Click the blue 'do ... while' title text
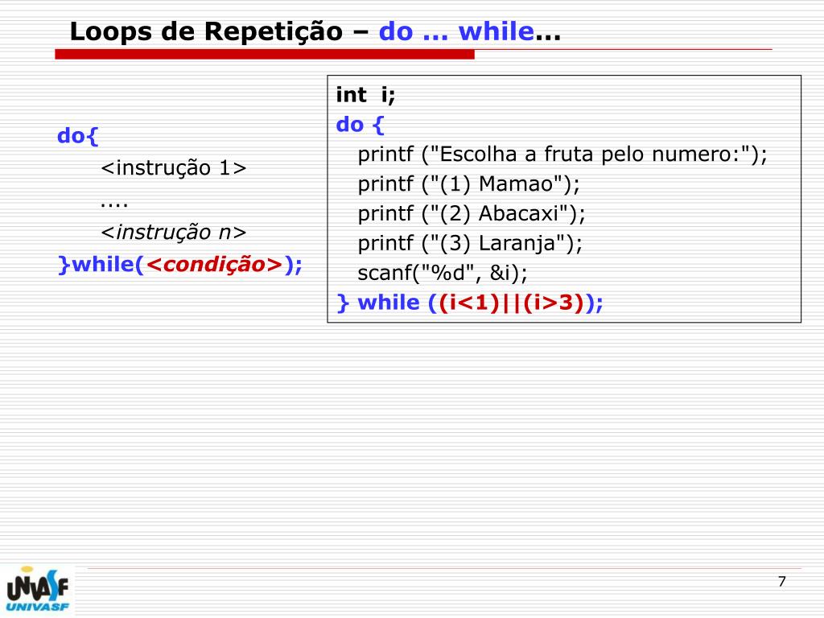 tap(457, 31)
